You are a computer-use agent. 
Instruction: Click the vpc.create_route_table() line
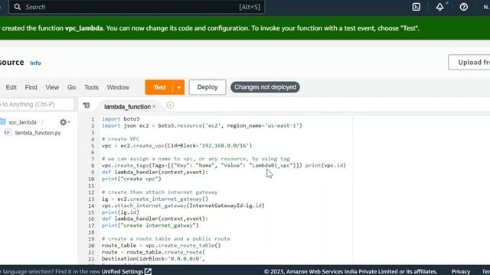[x=161, y=245]
